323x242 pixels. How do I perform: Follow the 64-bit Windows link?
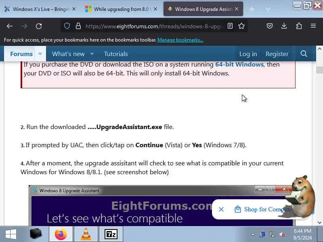[239, 65]
